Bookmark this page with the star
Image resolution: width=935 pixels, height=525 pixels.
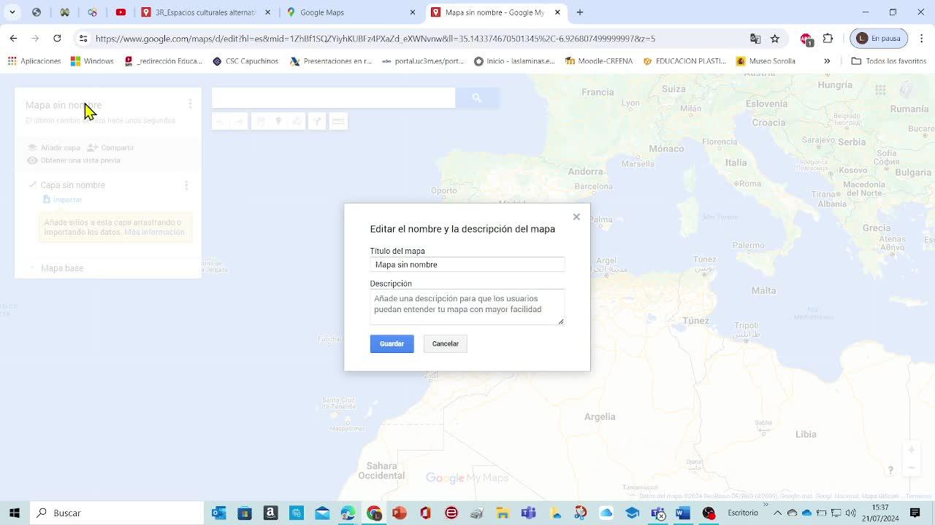click(775, 39)
